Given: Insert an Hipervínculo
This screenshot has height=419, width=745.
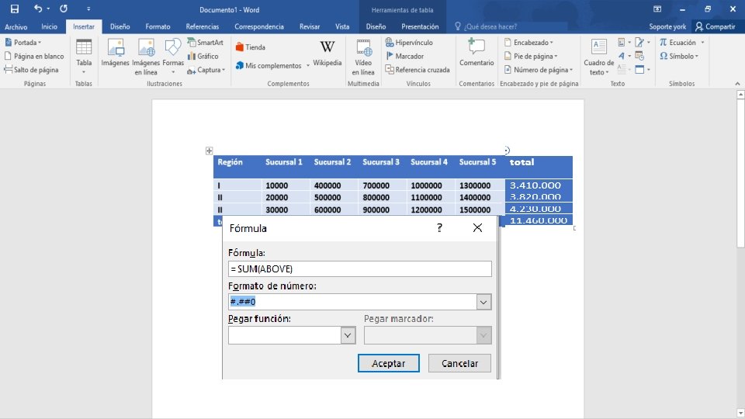Looking at the screenshot, I should (x=409, y=42).
